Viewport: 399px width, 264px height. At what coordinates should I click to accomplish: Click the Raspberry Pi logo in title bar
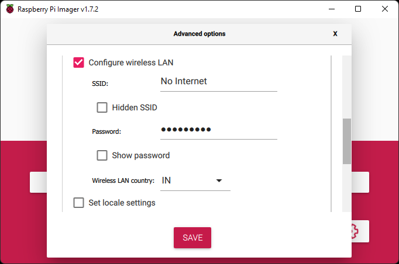(10, 9)
